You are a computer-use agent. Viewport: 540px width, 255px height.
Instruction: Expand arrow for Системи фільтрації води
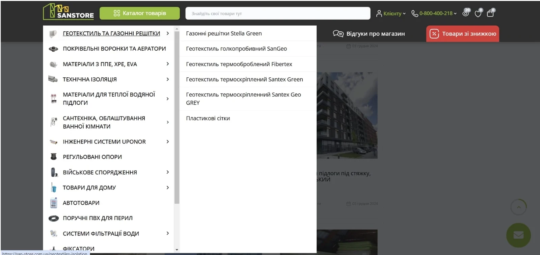click(168, 233)
